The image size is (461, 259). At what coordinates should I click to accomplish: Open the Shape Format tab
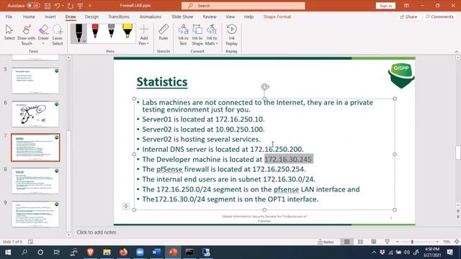coord(277,17)
